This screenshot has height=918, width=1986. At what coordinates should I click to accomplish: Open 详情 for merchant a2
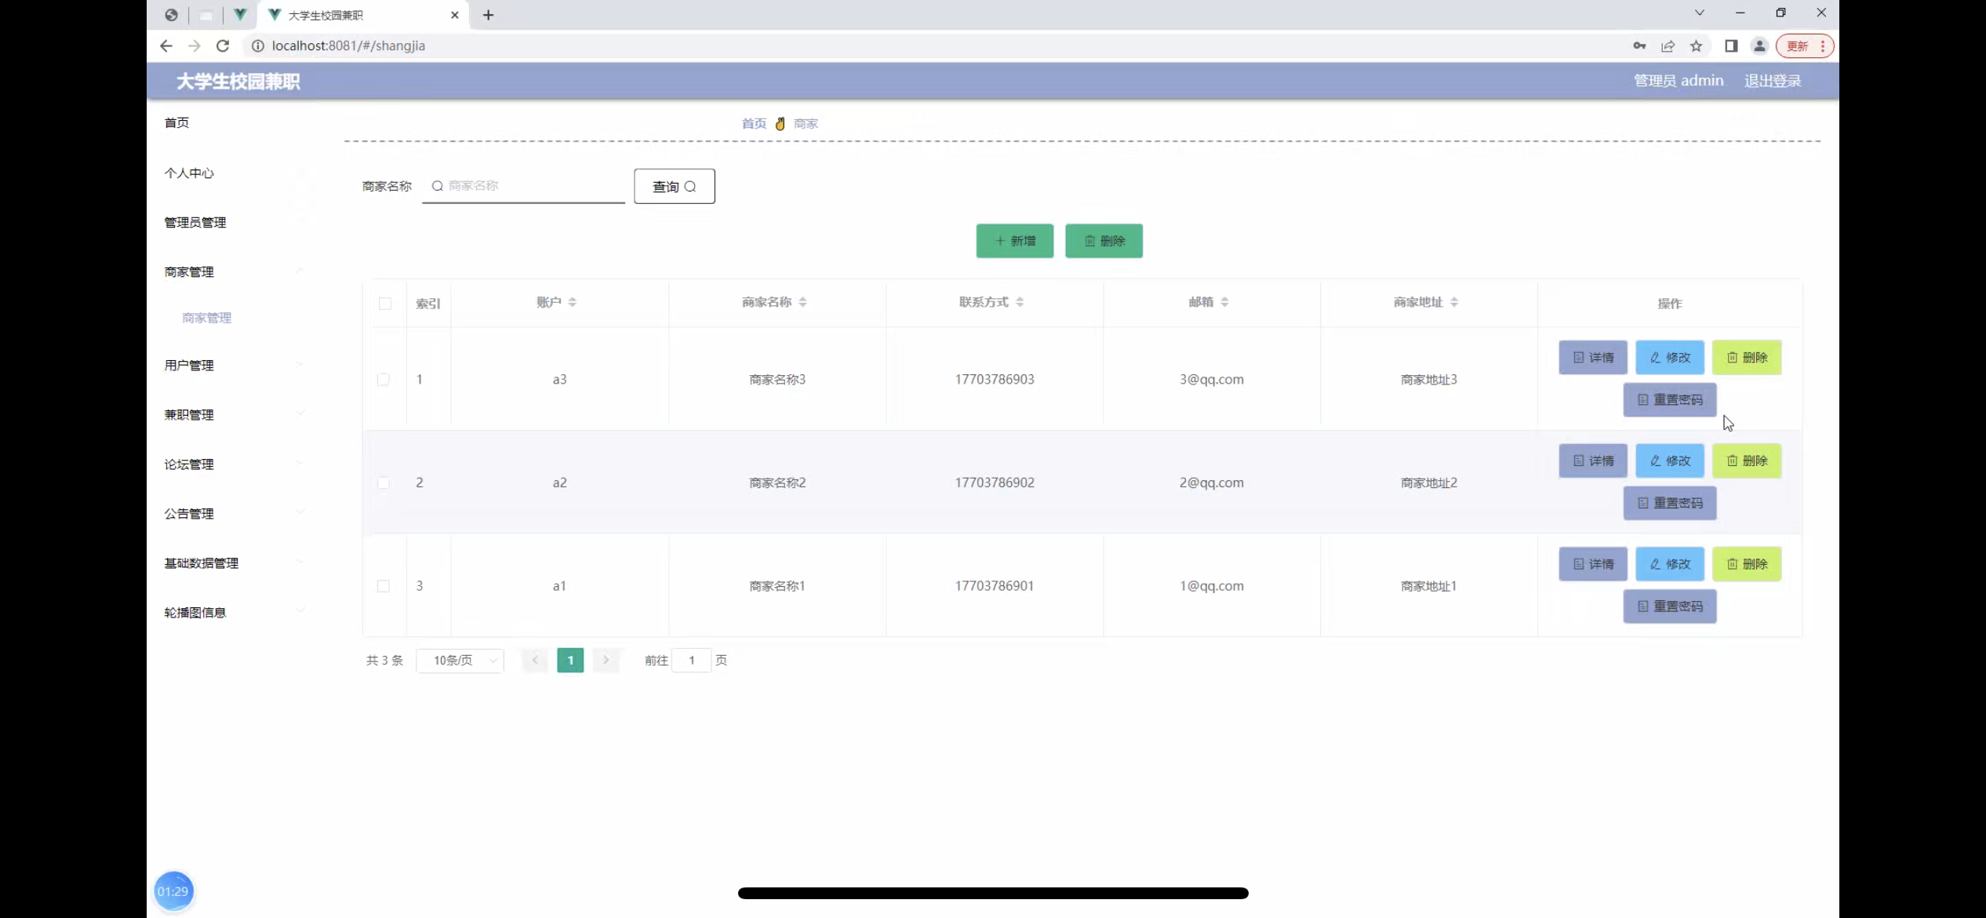(x=1593, y=461)
